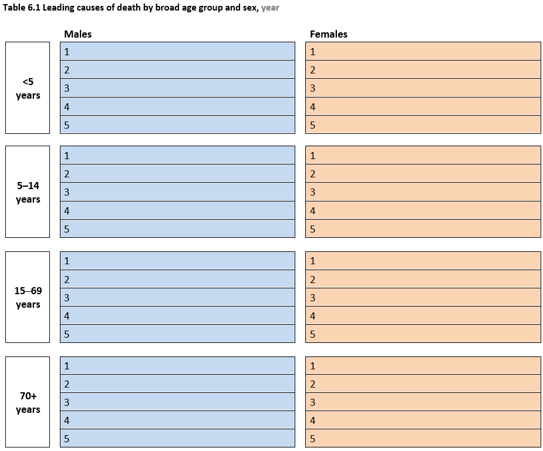Click row 5 of Females under 5 years
The height and width of the screenshot is (451, 543).
tap(423, 124)
